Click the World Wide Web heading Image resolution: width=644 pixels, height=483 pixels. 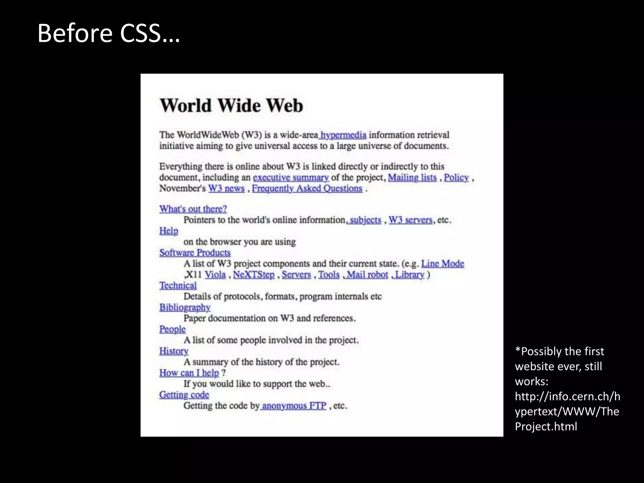[231, 105]
